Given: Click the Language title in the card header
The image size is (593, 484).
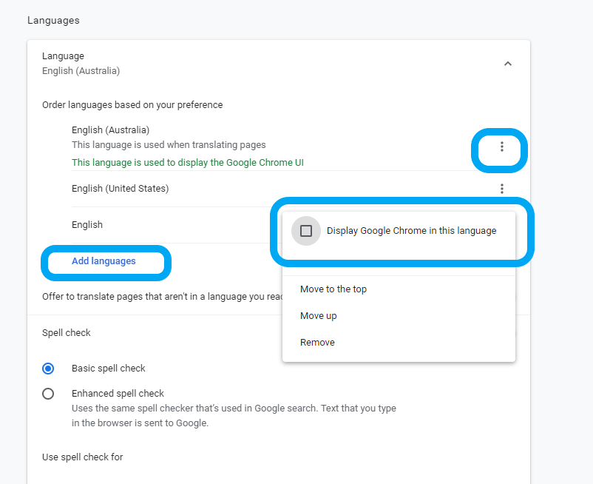Looking at the screenshot, I should 63,56.
